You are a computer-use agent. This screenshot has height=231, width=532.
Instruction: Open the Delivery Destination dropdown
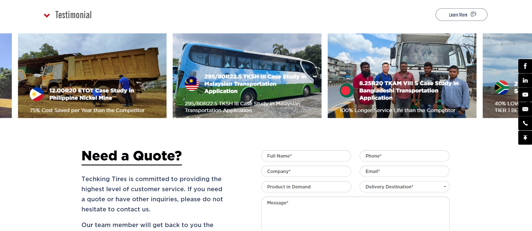pos(404,187)
